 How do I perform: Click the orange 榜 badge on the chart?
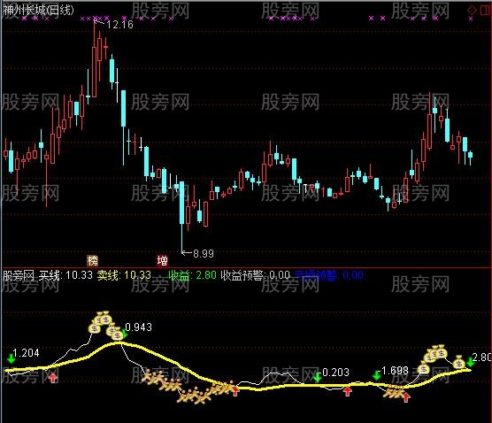(92, 260)
